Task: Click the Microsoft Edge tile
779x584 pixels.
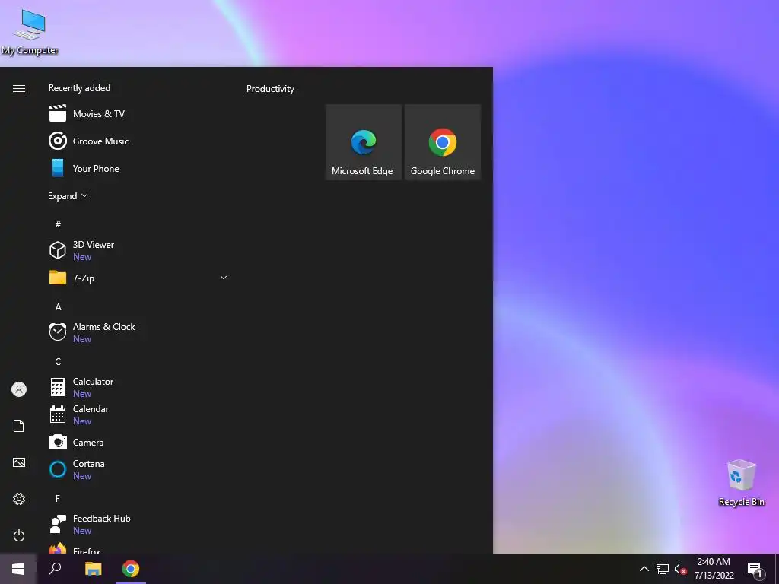Action: 363,142
